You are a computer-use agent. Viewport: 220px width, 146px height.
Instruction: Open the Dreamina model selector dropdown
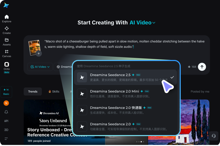pyautogui.click(x=63, y=67)
